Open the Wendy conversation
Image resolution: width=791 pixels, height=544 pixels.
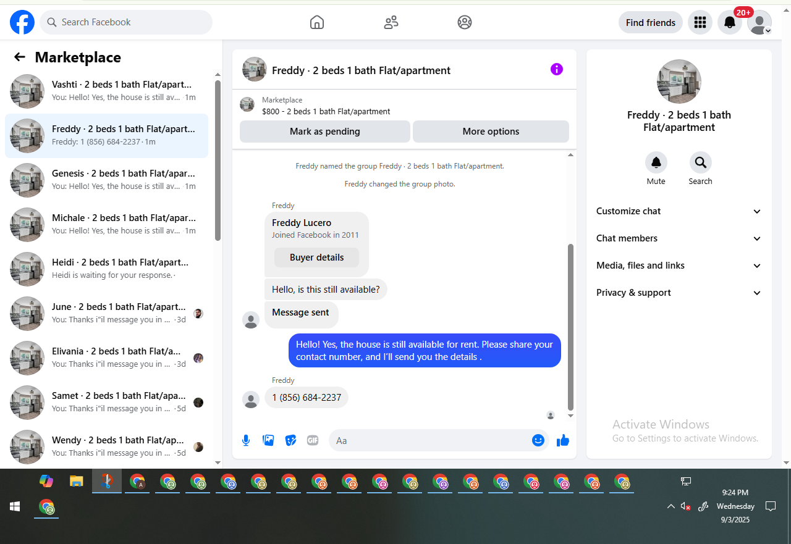106,447
